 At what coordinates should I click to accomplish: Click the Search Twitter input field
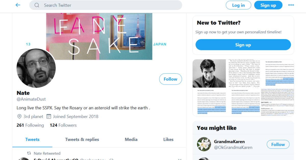point(110,5)
